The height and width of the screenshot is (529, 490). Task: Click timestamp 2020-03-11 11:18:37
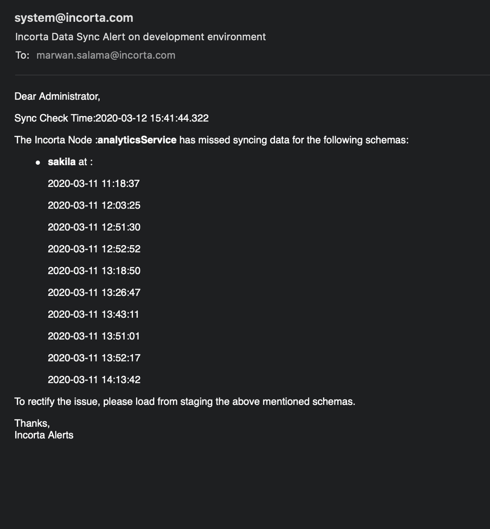tap(94, 184)
